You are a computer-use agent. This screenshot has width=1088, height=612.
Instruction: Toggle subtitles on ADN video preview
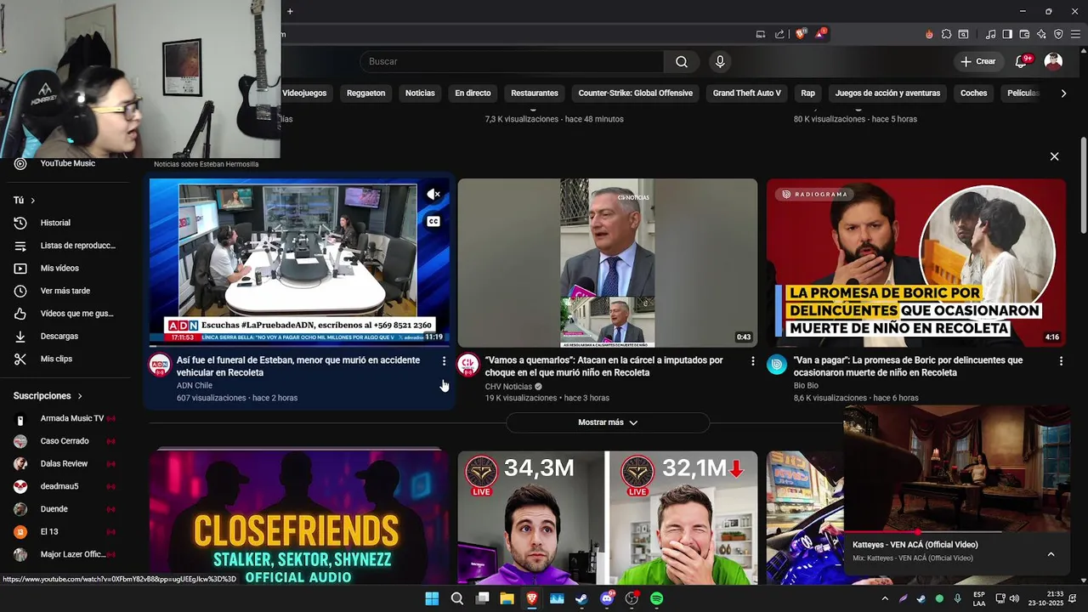pyautogui.click(x=433, y=221)
